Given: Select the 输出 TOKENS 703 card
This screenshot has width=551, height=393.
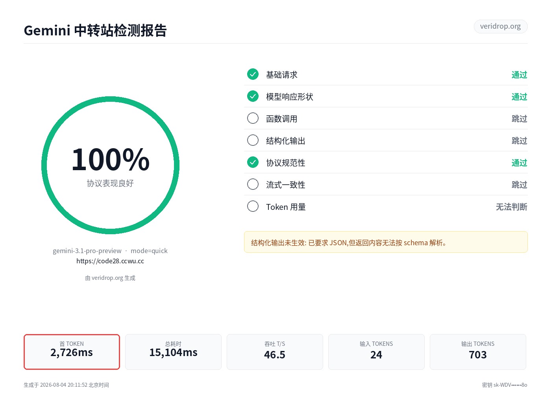Looking at the screenshot, I should (478, 352).
